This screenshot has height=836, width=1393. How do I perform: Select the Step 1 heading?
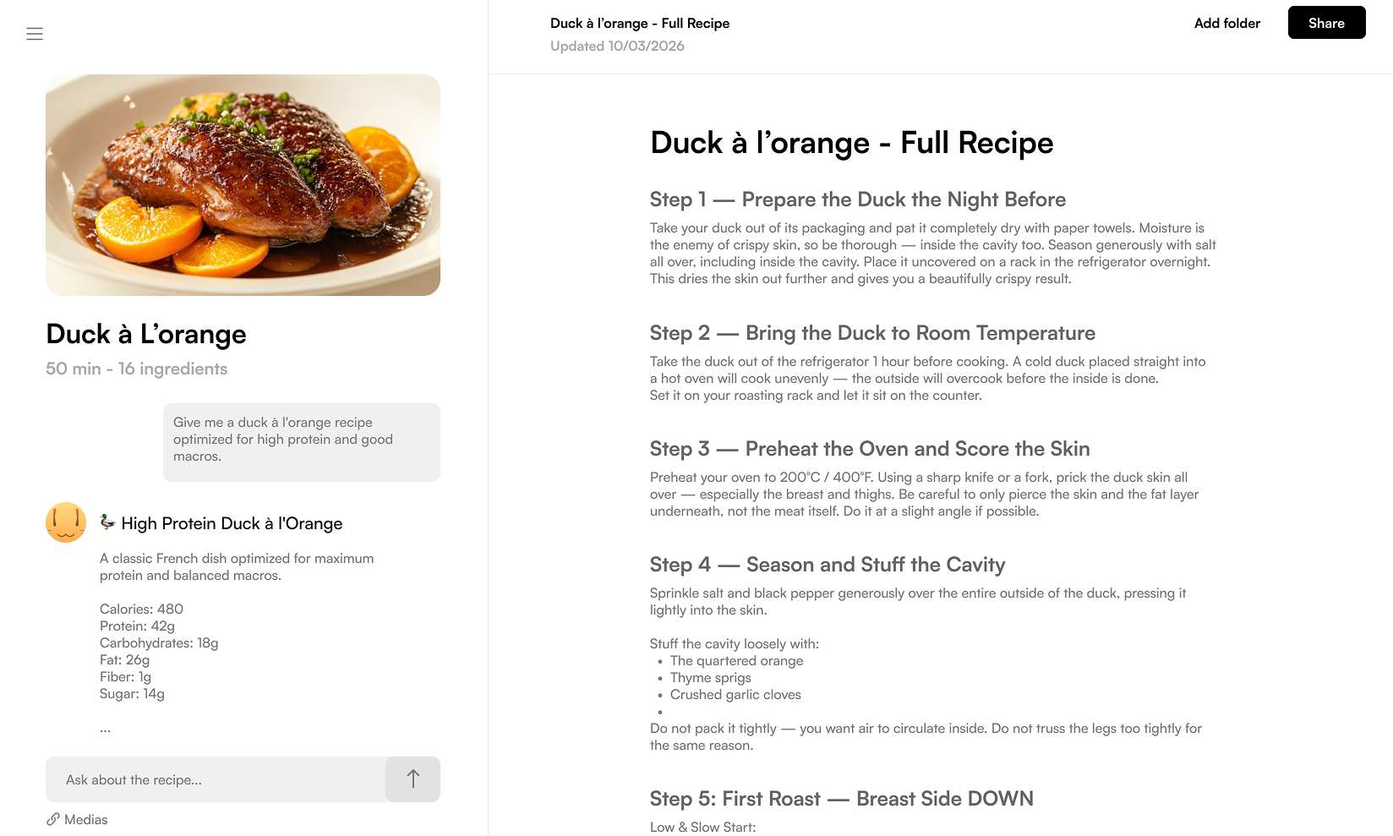click(858, 199)
